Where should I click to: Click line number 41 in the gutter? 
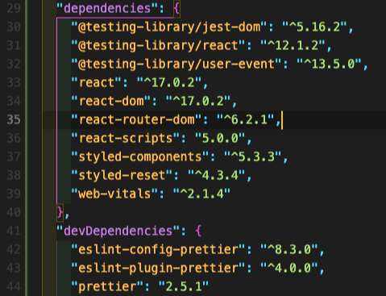(14, 231)
